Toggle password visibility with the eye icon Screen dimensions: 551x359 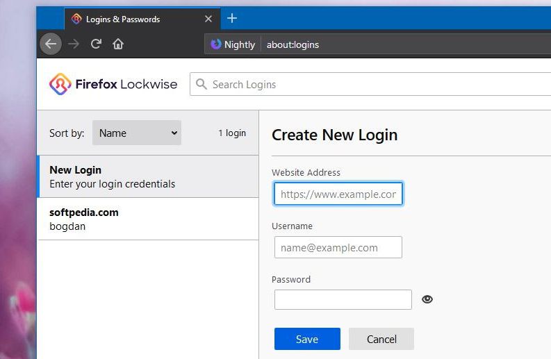point(427,299)
